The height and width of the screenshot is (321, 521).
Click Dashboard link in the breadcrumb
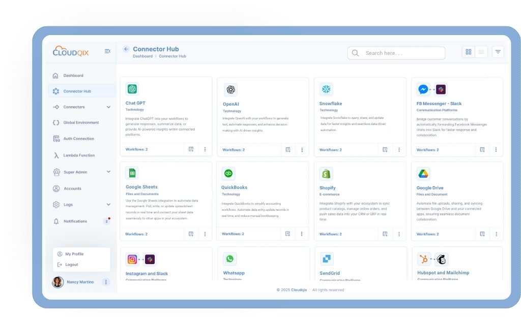point(142,56)
